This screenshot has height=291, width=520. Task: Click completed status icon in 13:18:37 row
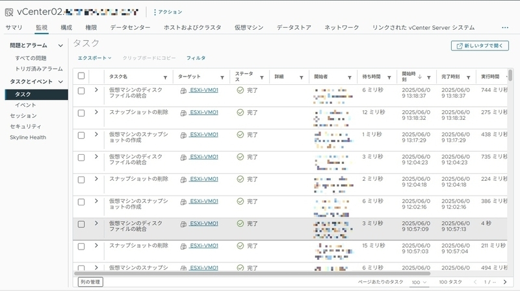pyautogui.click(x=240, y=90)
